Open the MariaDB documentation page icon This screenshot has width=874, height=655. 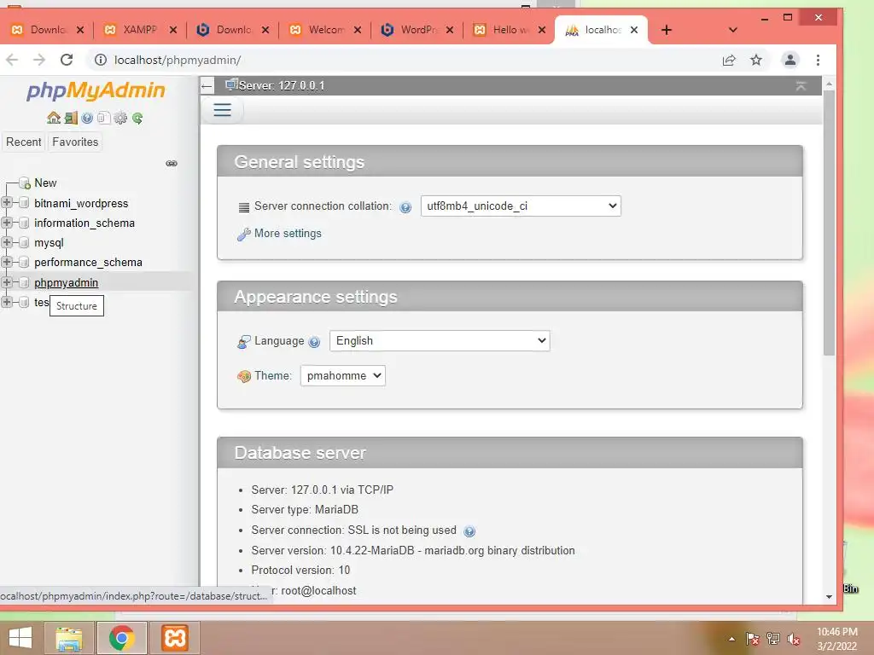103,118
